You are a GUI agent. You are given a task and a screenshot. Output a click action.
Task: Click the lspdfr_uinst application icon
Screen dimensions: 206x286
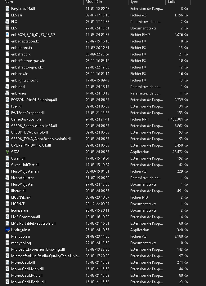7,230
